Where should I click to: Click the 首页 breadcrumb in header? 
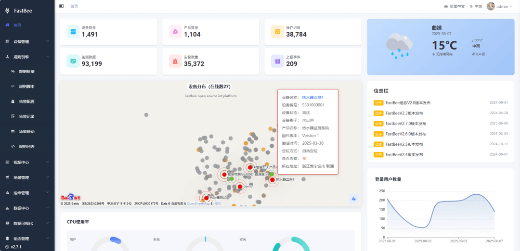pyautogui.click(x=74, y=6)
